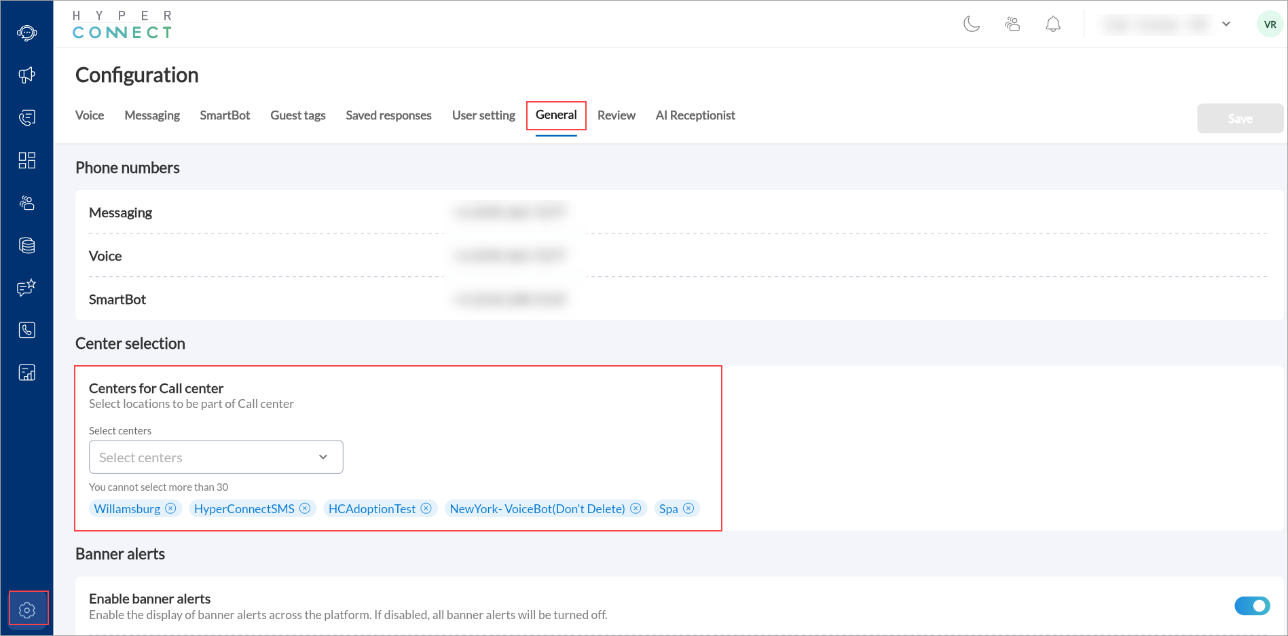The height and width of the screenshot is (636, 1288).
Task: Open the database icon in sidebar
Action: [27, 245]
